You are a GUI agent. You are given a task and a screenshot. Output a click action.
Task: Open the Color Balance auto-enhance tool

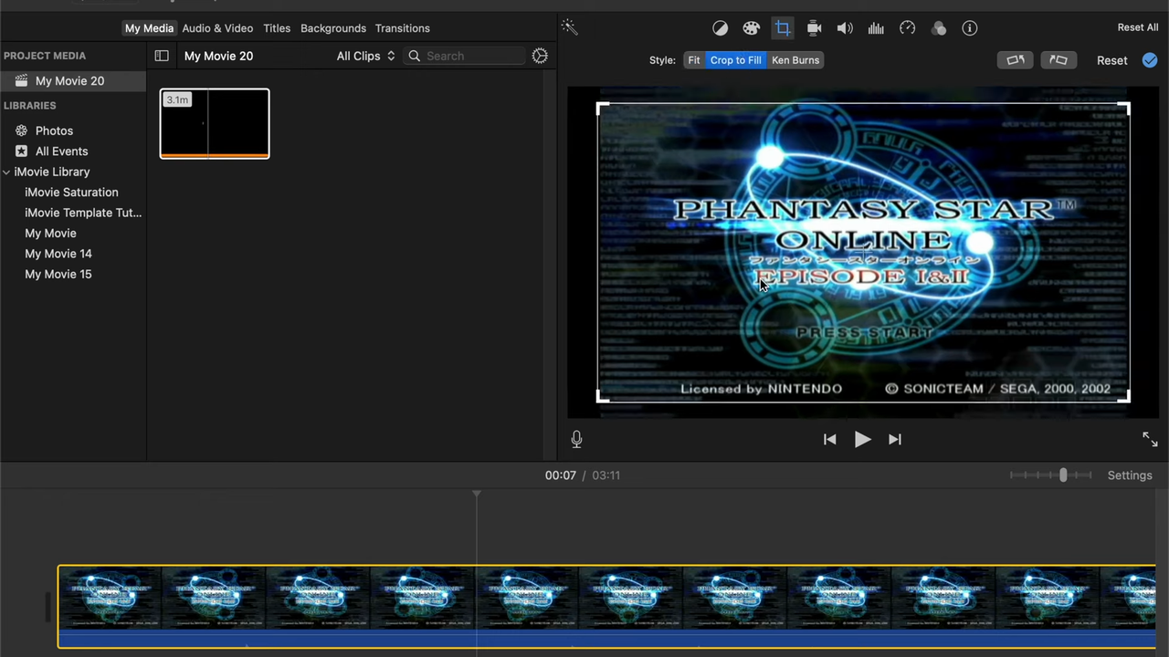(720, 28)
